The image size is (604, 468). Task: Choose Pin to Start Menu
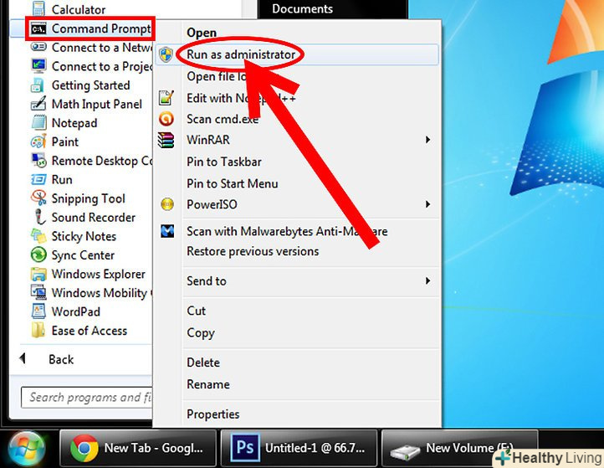(297, 183)
